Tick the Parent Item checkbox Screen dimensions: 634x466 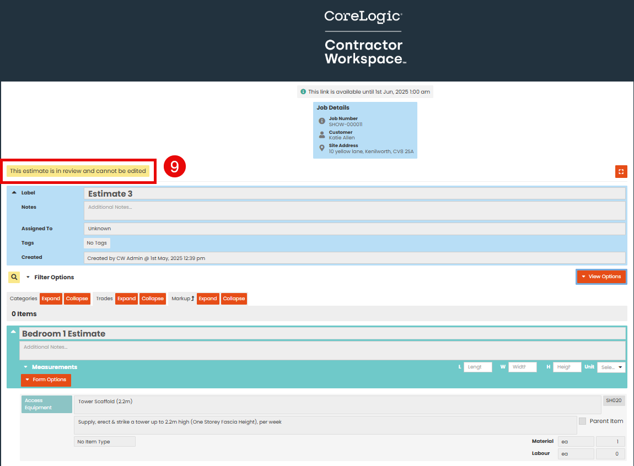click(582, 421)
